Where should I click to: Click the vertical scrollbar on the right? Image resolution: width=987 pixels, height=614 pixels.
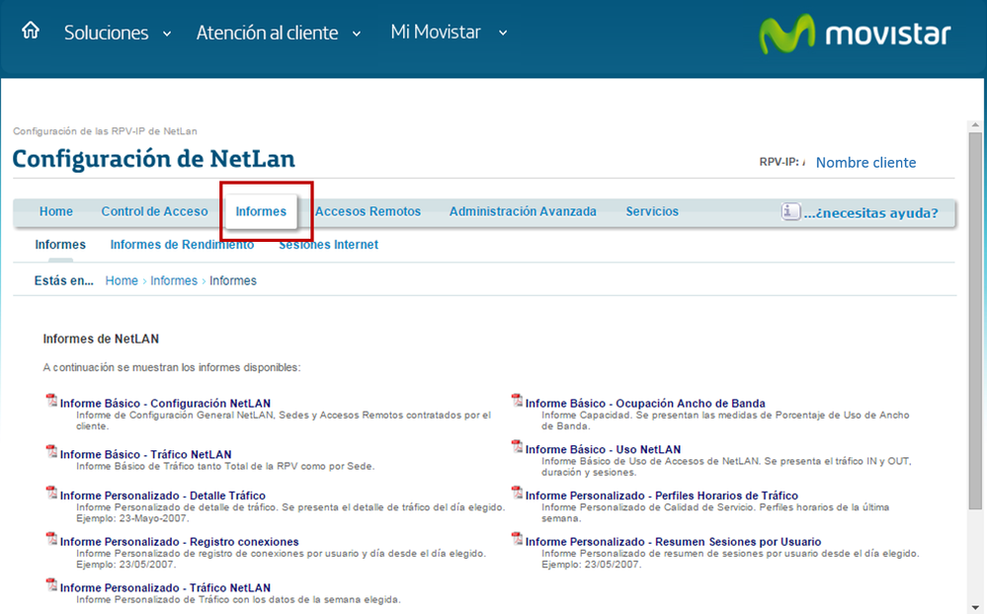[973, 296]
